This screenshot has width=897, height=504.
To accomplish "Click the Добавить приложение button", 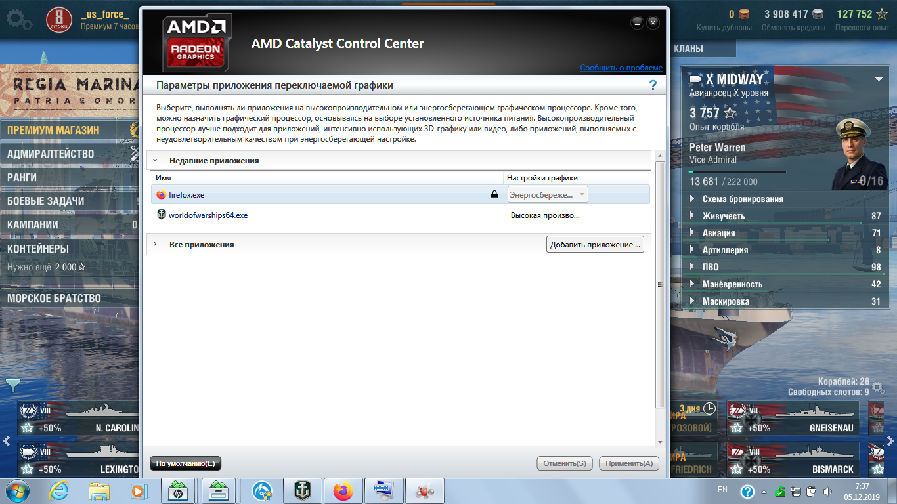I will (x=595, y=245).
